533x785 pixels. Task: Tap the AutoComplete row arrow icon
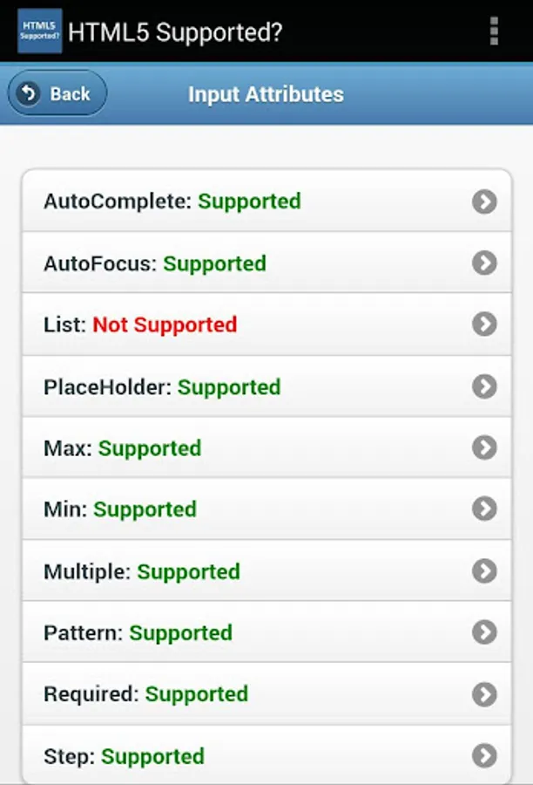(484, 201)
